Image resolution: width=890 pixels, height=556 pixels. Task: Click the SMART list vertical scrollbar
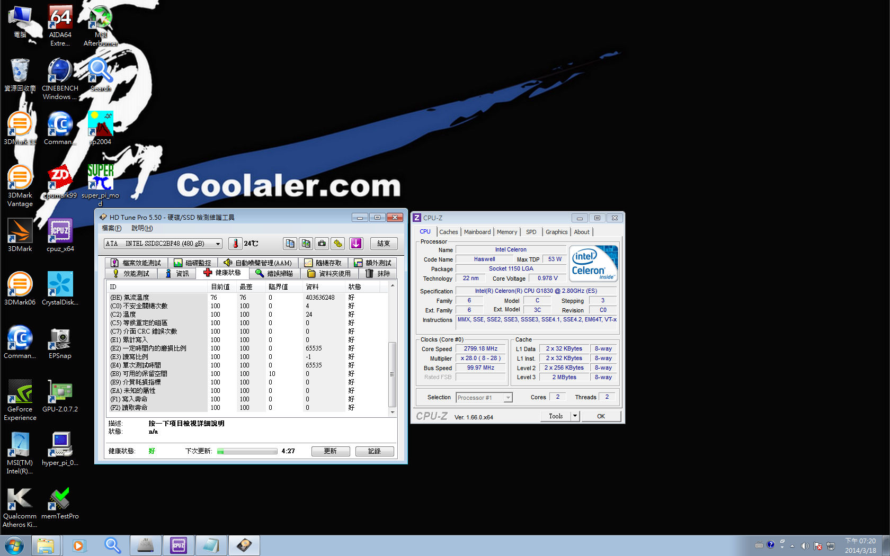pos(393,349)
